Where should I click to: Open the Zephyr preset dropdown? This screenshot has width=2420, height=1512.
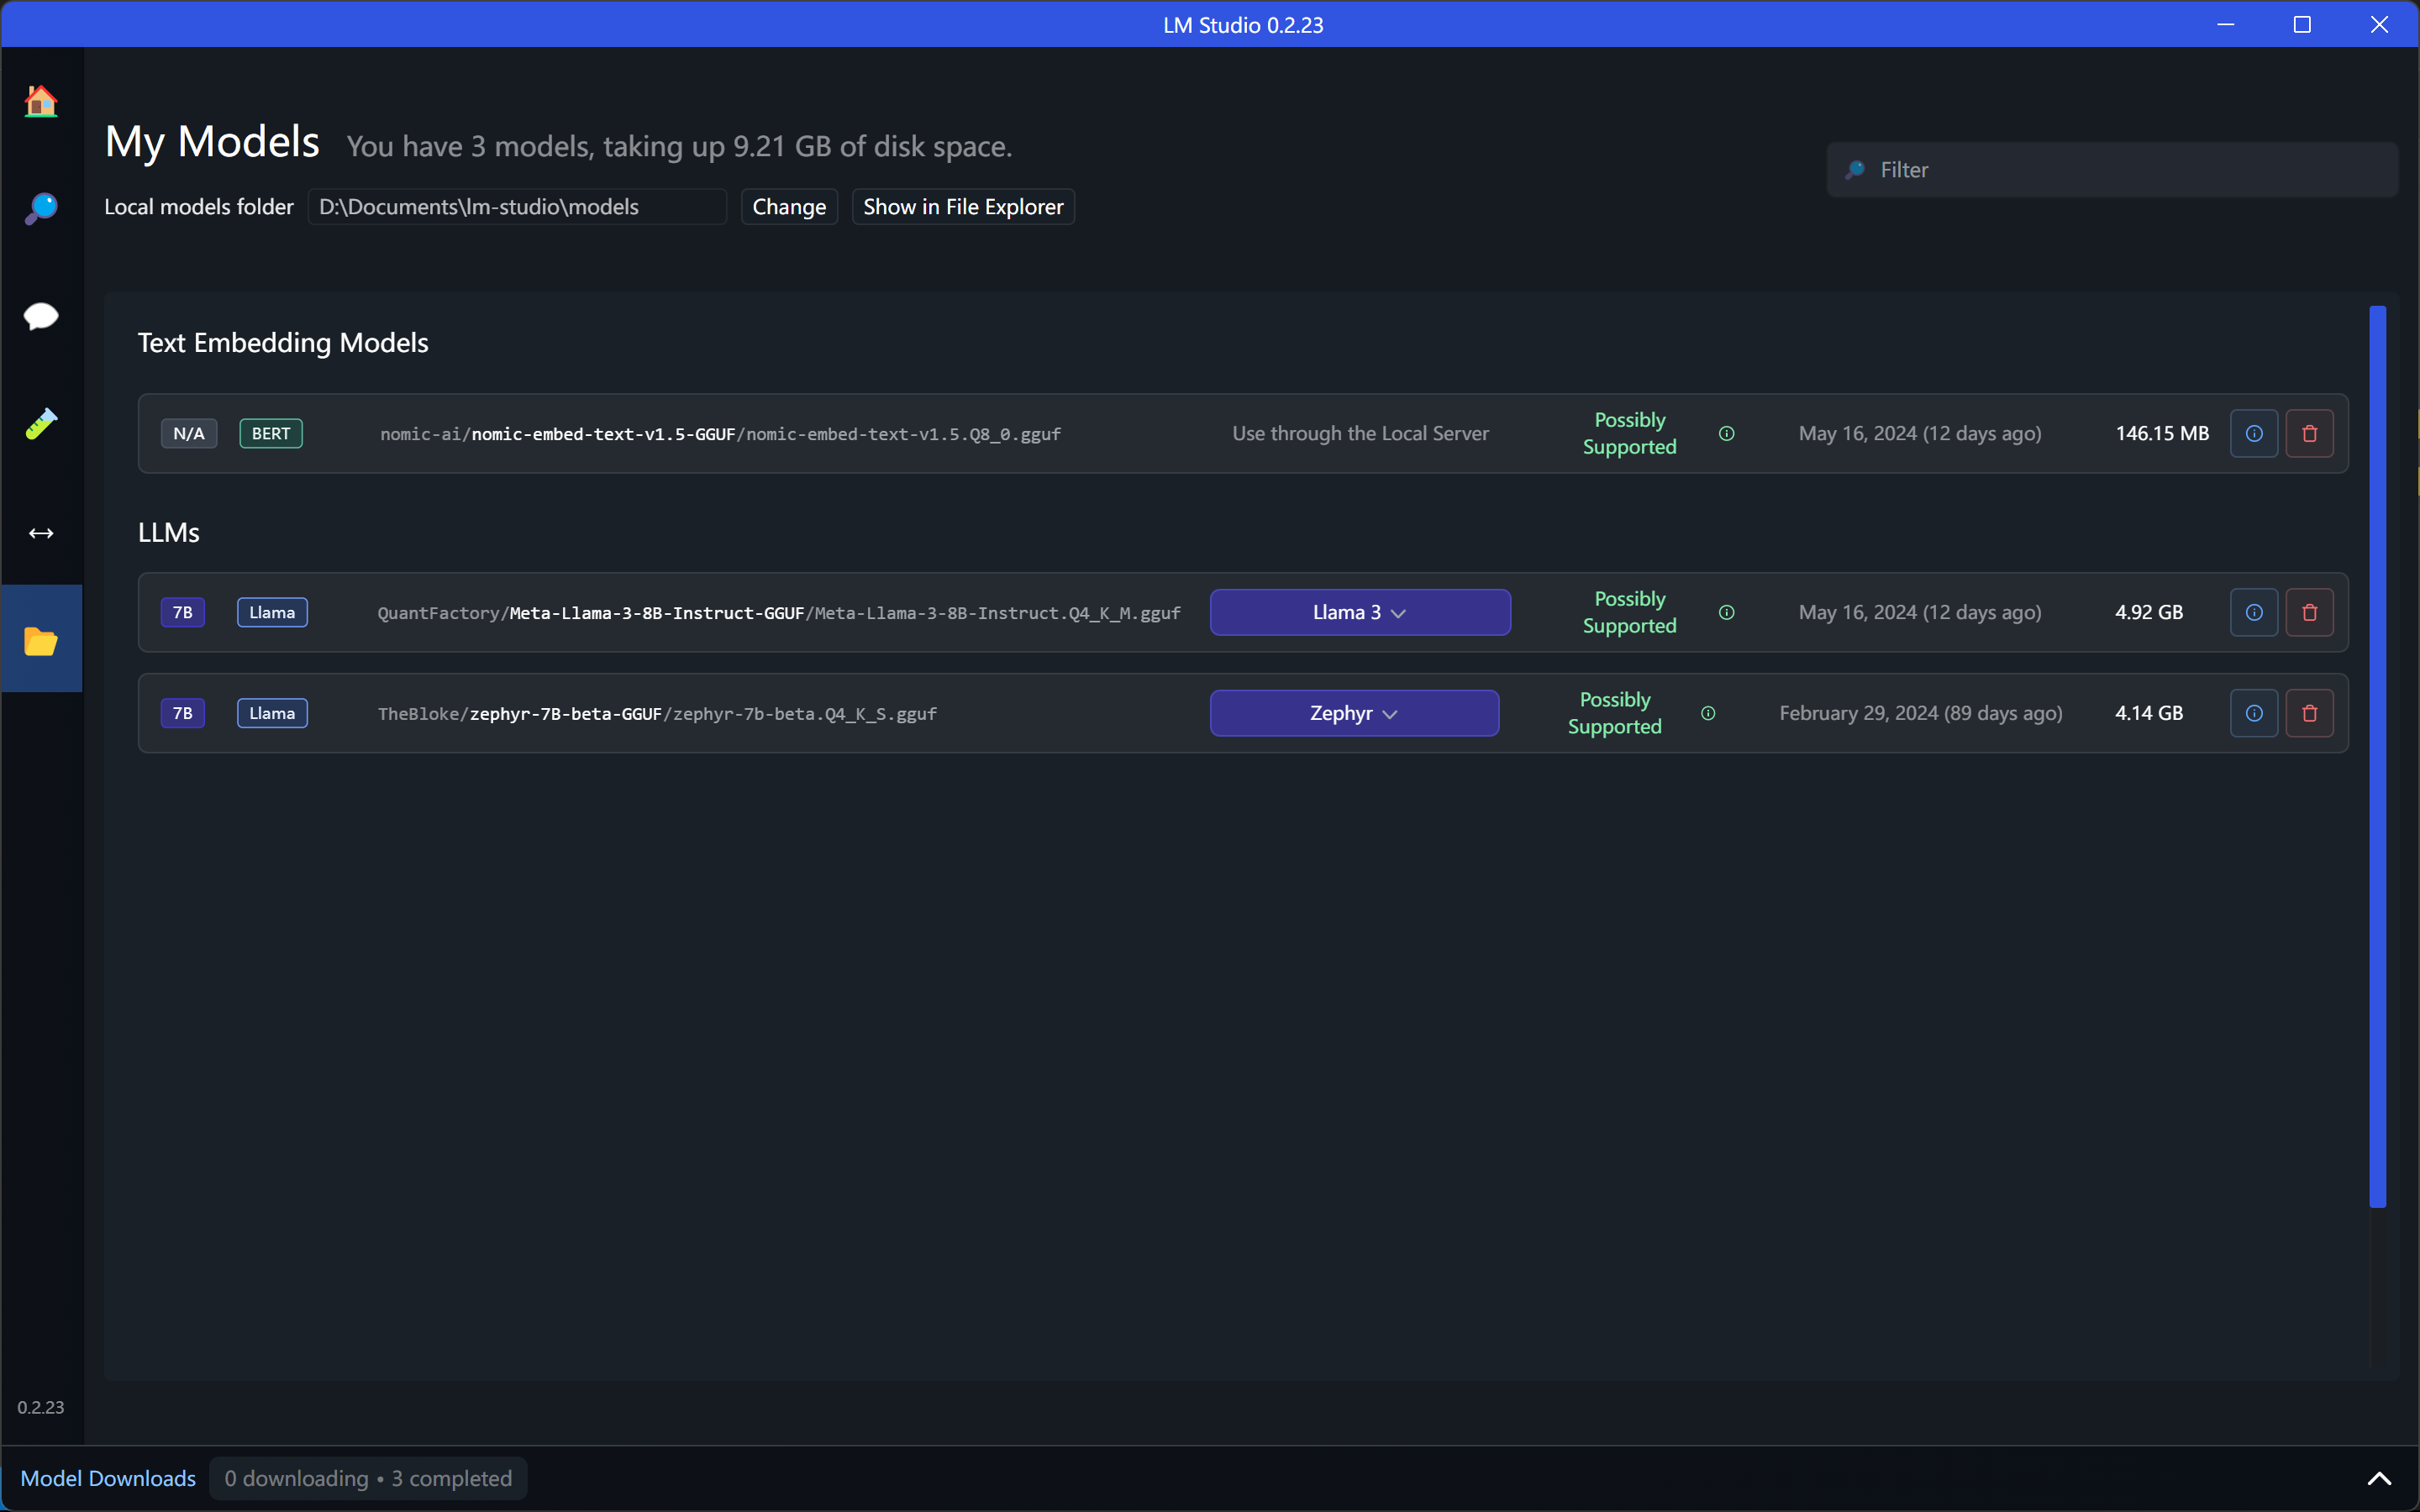(x=1354, y=713)
